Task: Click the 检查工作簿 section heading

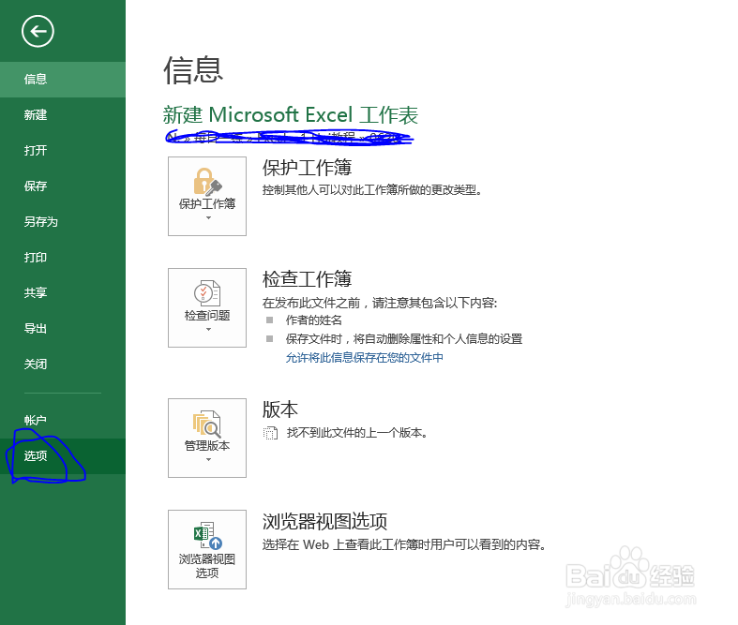Action: 307,279
